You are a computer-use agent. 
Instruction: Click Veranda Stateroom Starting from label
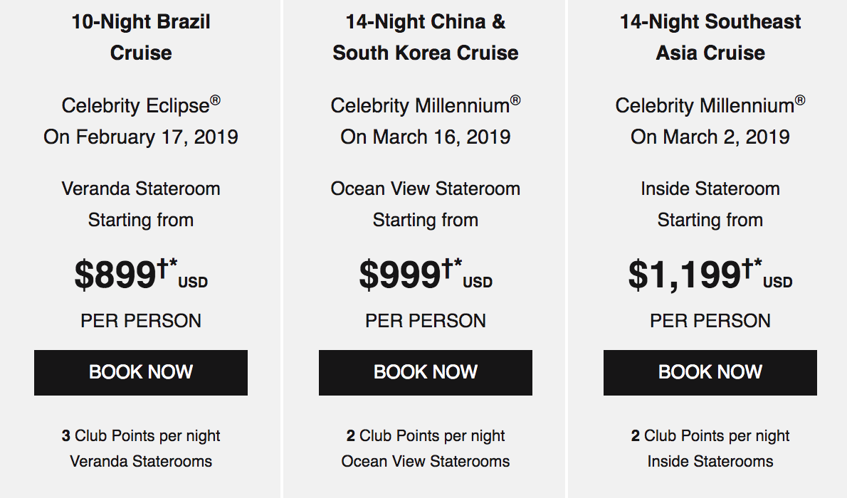click(x=140, y=204)
